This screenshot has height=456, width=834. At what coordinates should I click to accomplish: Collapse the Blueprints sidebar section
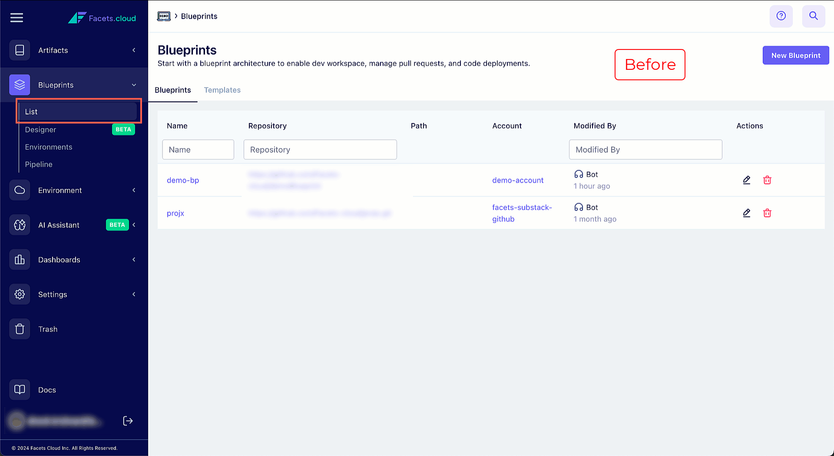134,85
